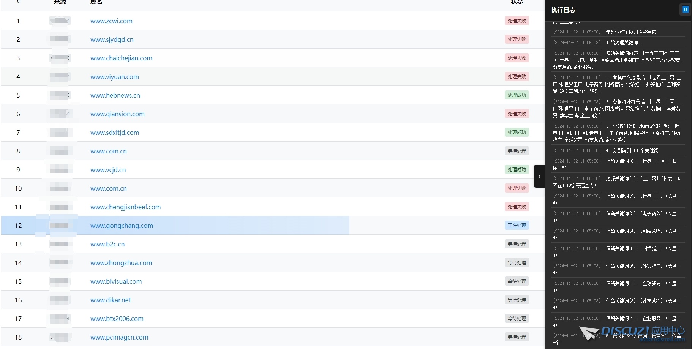
Task: Open the www.zhongzhua.com link
Action: pyautogui.click(x=121, y=263)
